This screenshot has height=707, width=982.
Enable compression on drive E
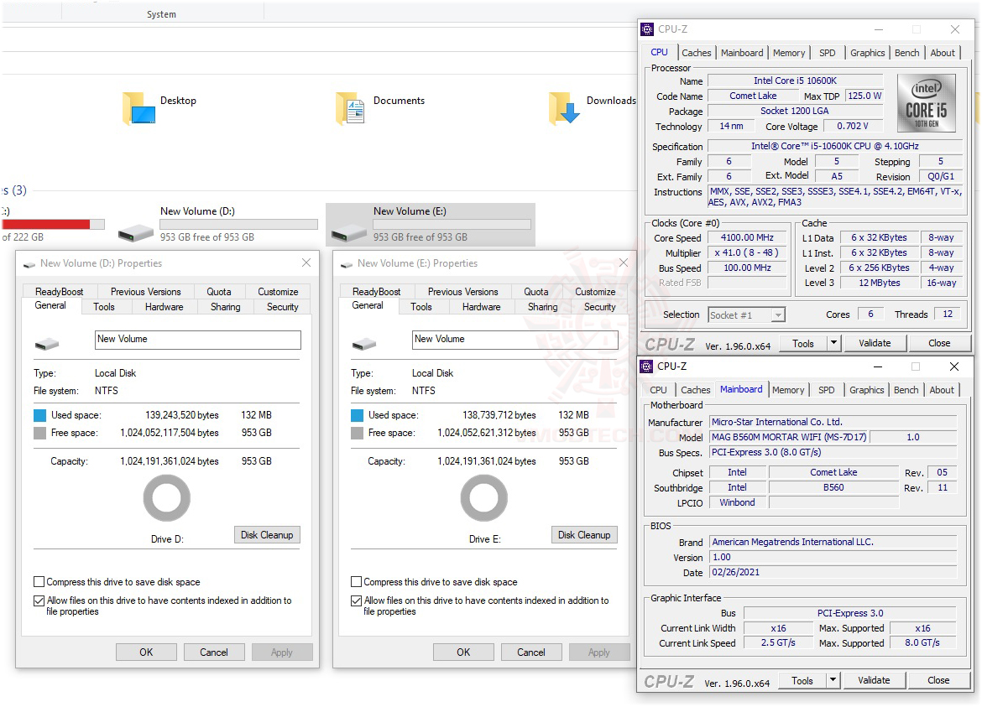click(x=355, y=581)
